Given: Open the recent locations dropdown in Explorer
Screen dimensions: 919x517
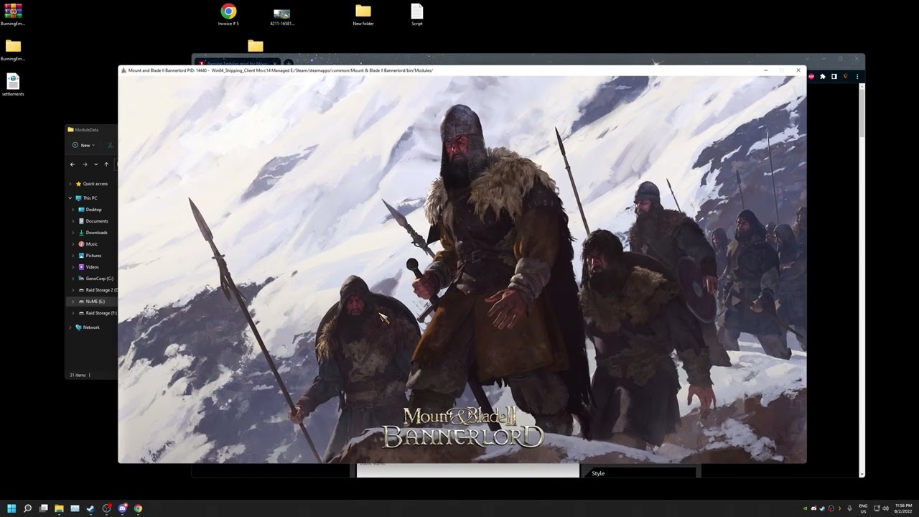Looking at the screenshot, I should 95,164.
